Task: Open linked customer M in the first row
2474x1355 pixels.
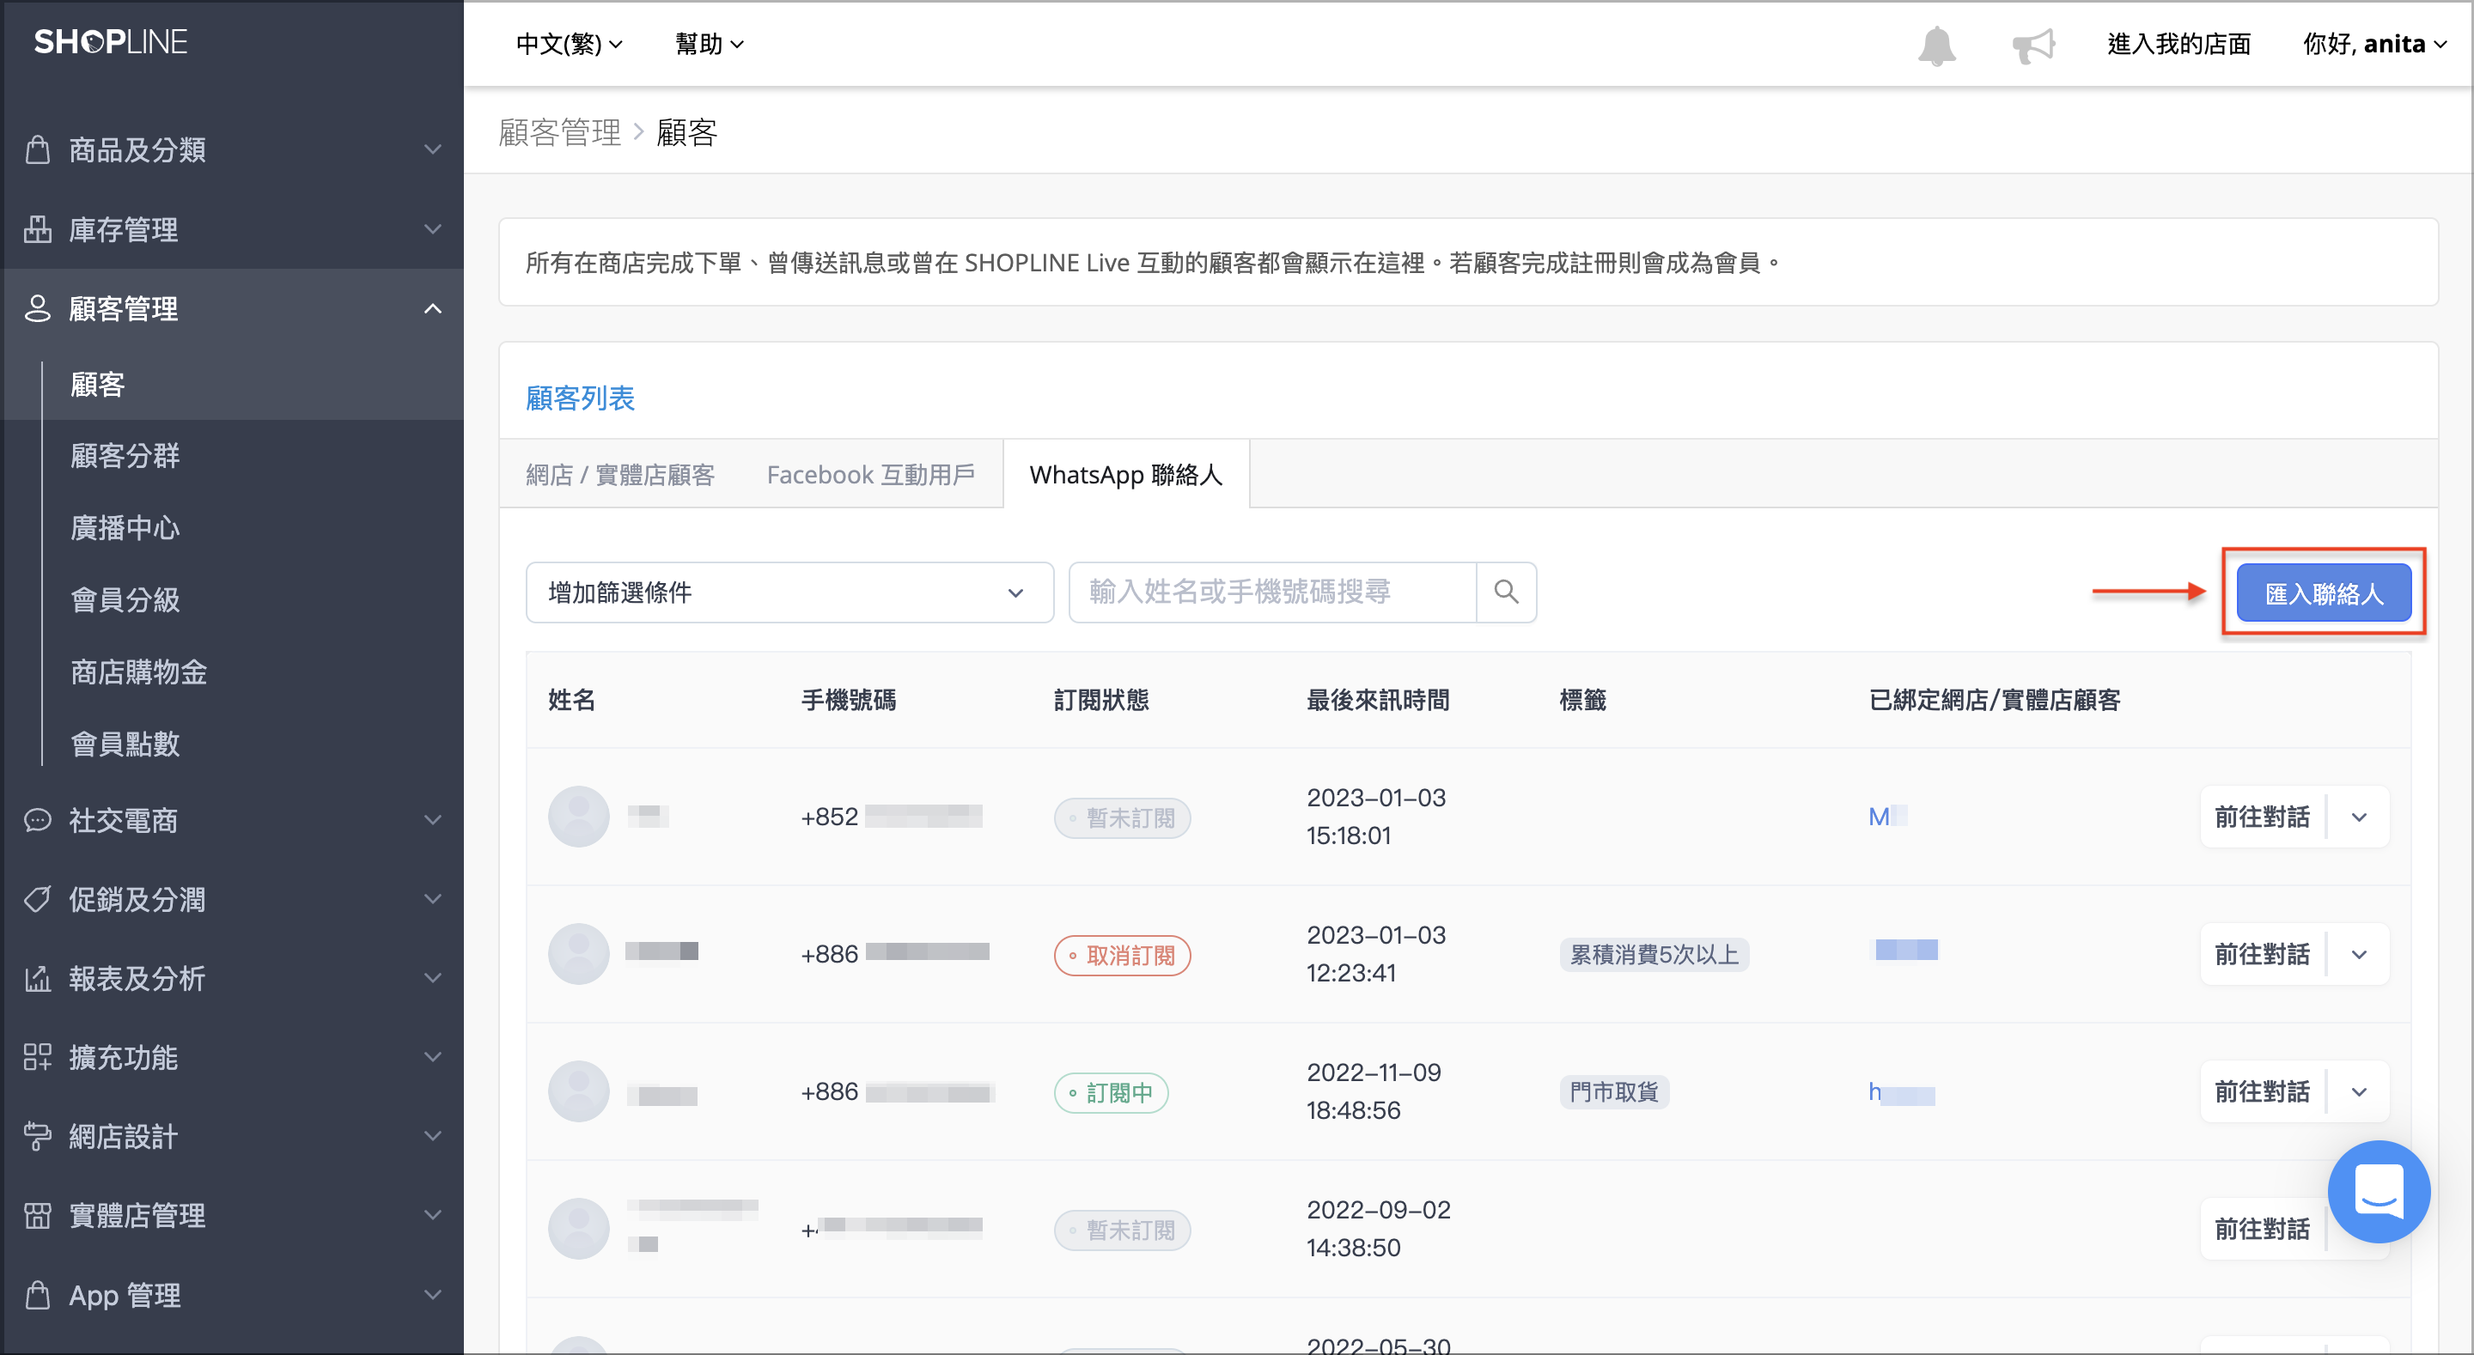Action: tap(1887, 817)
